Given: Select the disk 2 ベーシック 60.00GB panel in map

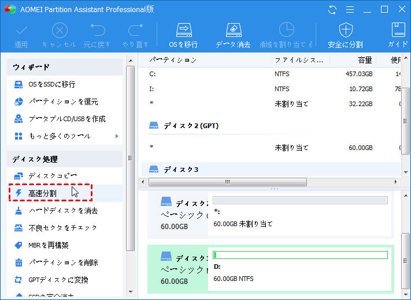Looking at the screenshot, I should (x=177, y=215).
